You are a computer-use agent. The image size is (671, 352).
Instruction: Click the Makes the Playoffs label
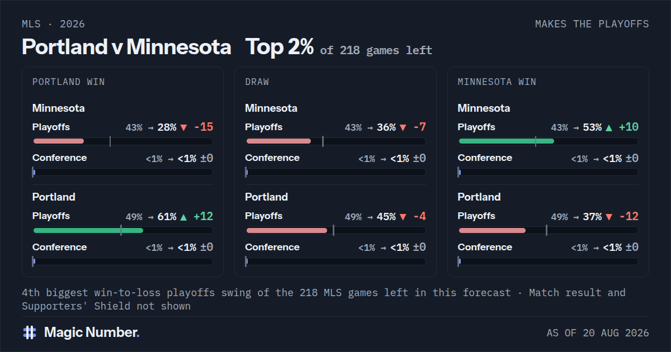(x=592, y=24)
